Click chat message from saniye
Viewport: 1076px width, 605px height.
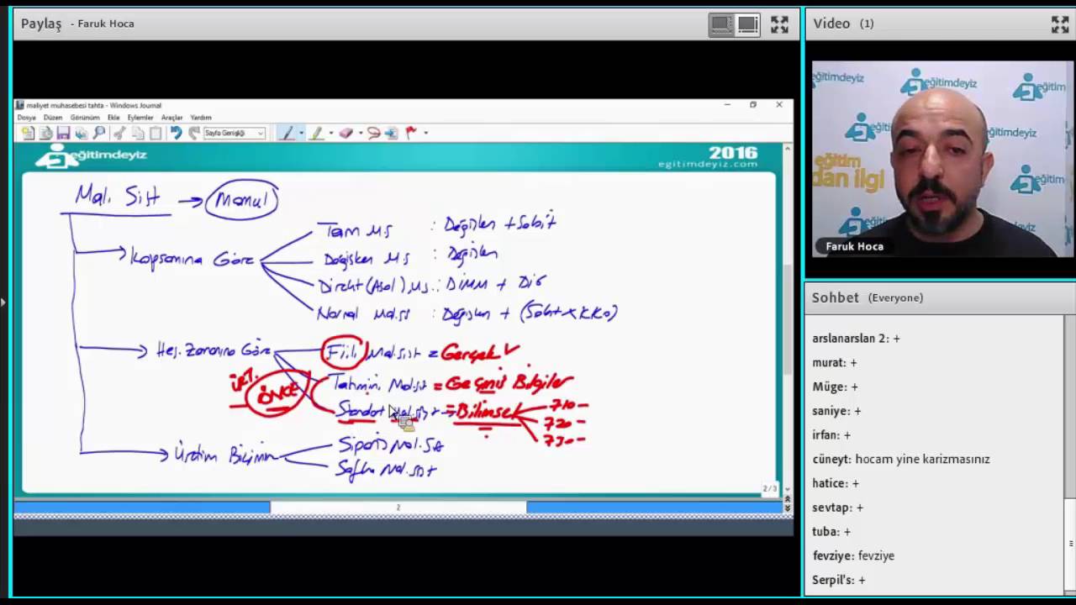836,411
